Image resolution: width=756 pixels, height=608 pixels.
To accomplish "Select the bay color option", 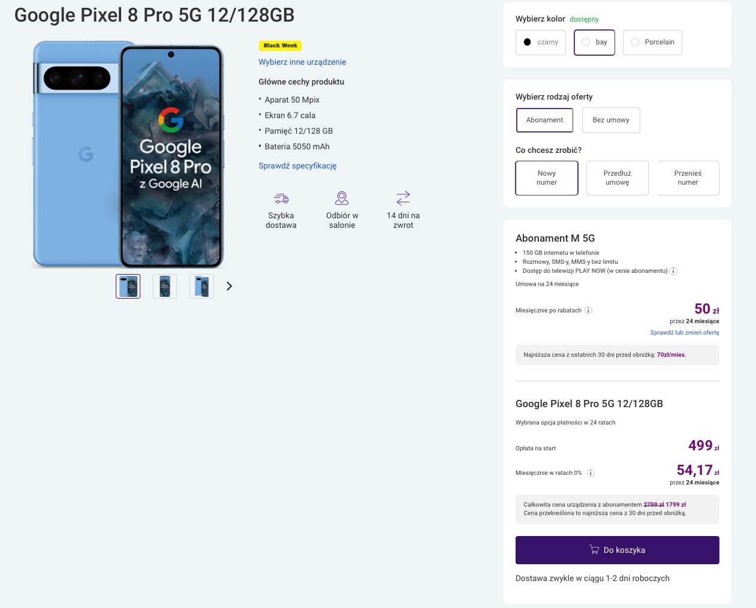I will pos(594,43).
